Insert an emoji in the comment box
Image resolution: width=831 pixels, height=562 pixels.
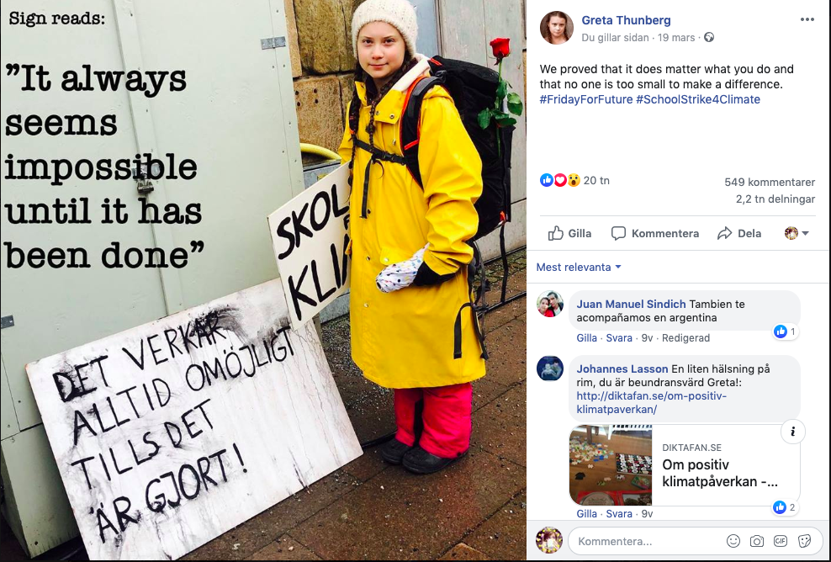tap(733, 541)
